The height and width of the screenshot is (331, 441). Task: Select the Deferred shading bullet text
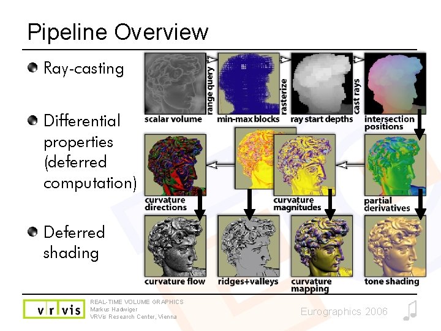[74, 242]
